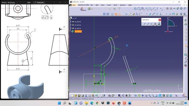Screen dimensions: 189x106
Task: Select m-07 root node in tree
Action: pyautogui.click(x=74, y=18)
